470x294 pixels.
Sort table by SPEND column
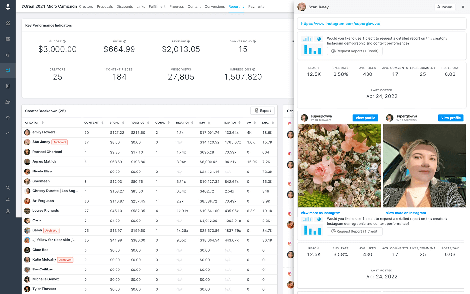coord(117,123)
